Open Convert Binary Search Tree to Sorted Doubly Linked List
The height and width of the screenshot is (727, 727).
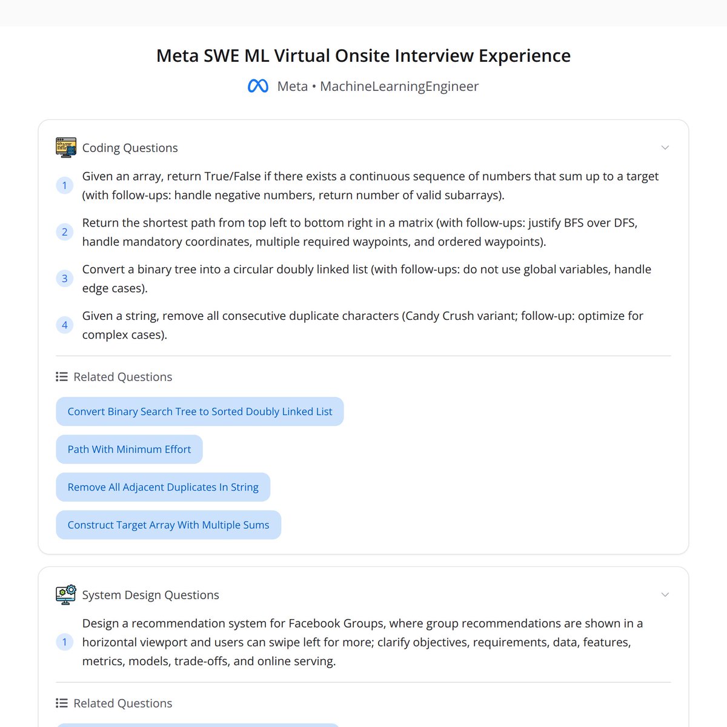point(200,411)
